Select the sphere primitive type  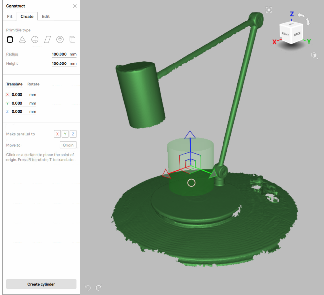coord(35,39)
